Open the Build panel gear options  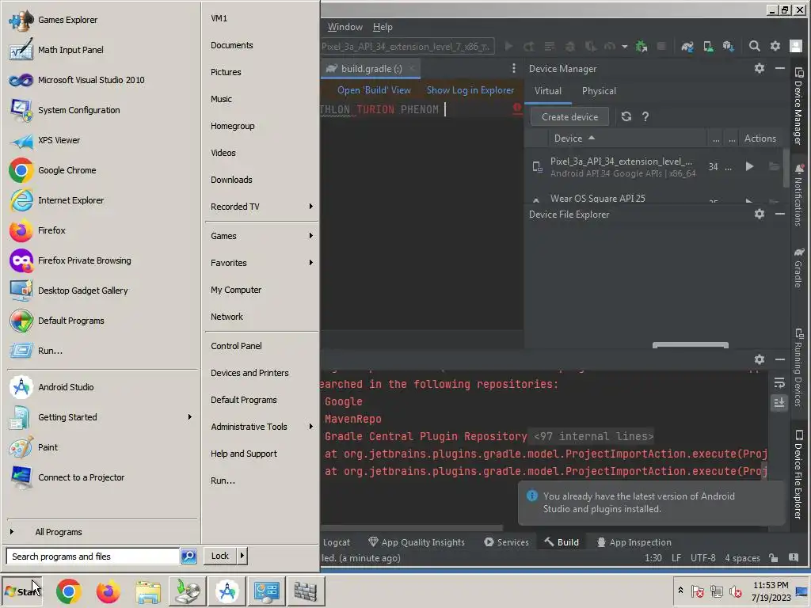[x=760, y=359]
